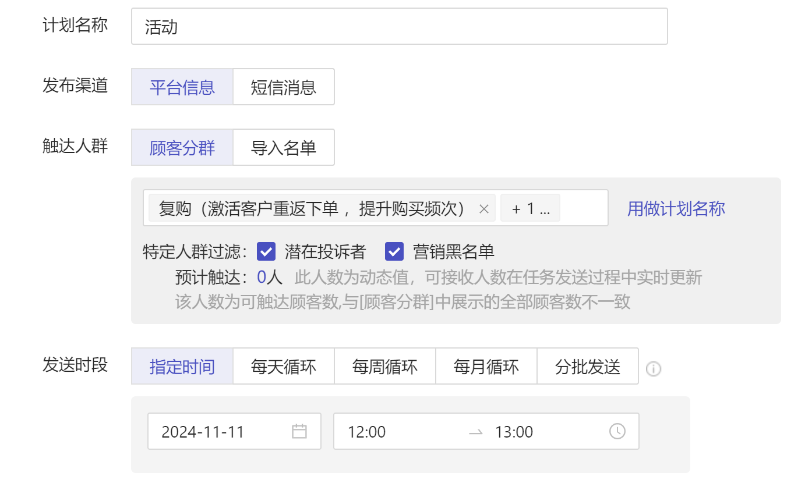812x494 pixels.
Task: Uncheck the 潜在投诉者 filter checkbox
Action: tap(266, 252)
